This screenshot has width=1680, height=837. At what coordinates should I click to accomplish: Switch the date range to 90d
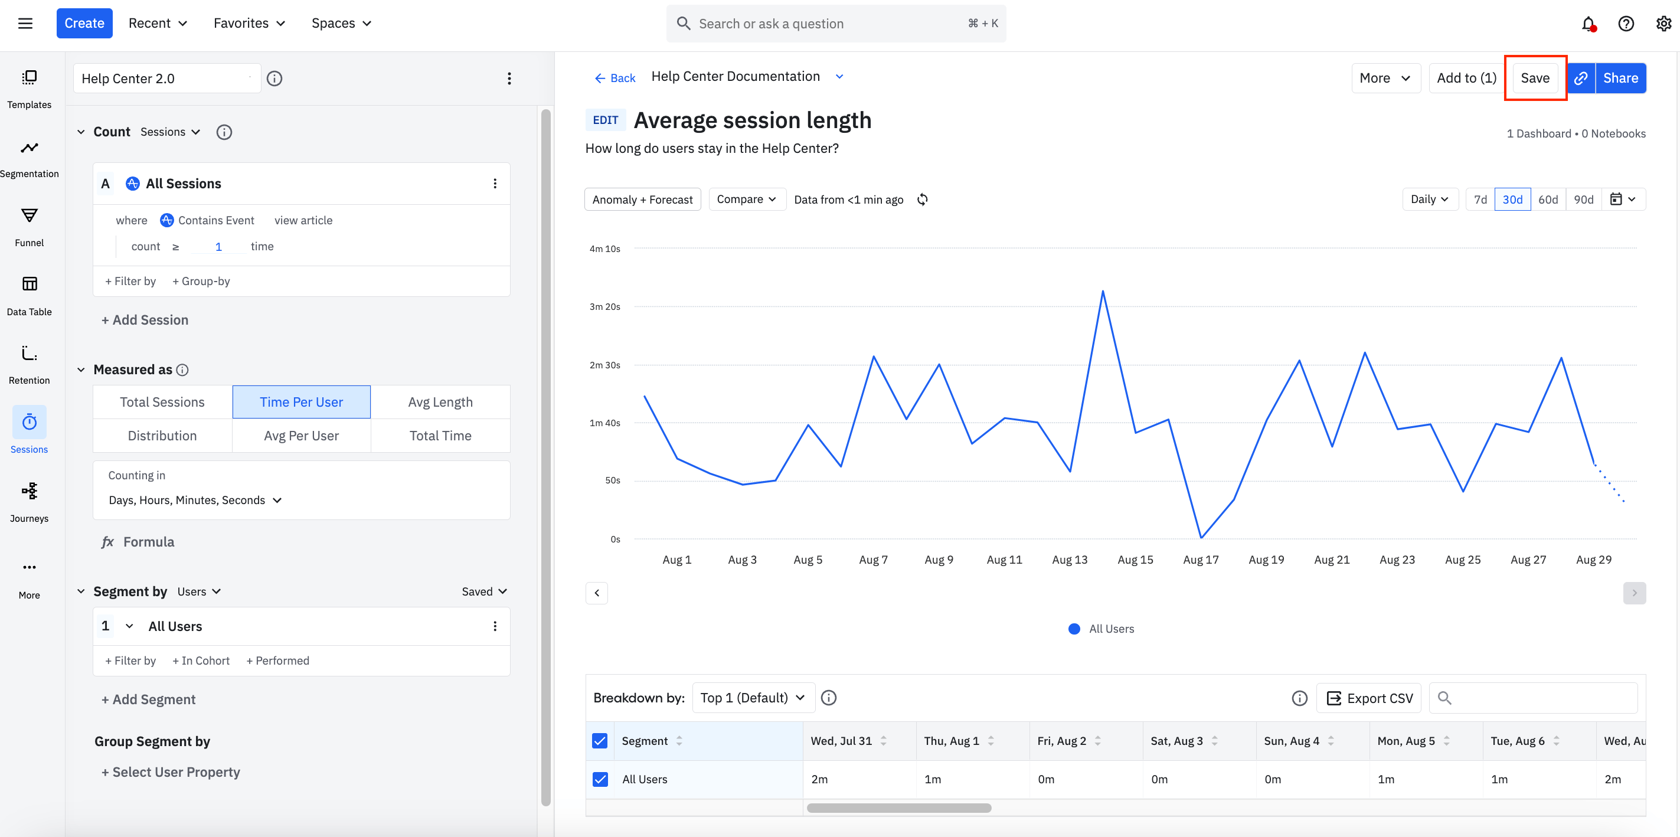click(1583, 200)
